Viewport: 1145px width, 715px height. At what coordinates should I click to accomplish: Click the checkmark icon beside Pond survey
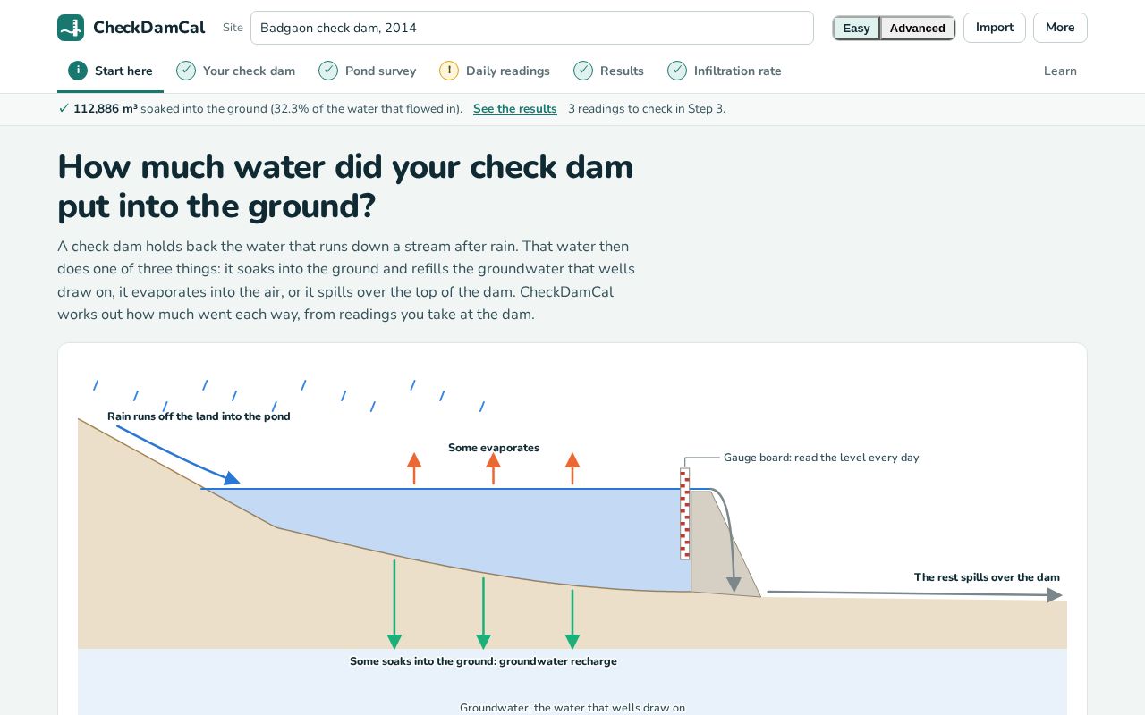pos(328,71)
